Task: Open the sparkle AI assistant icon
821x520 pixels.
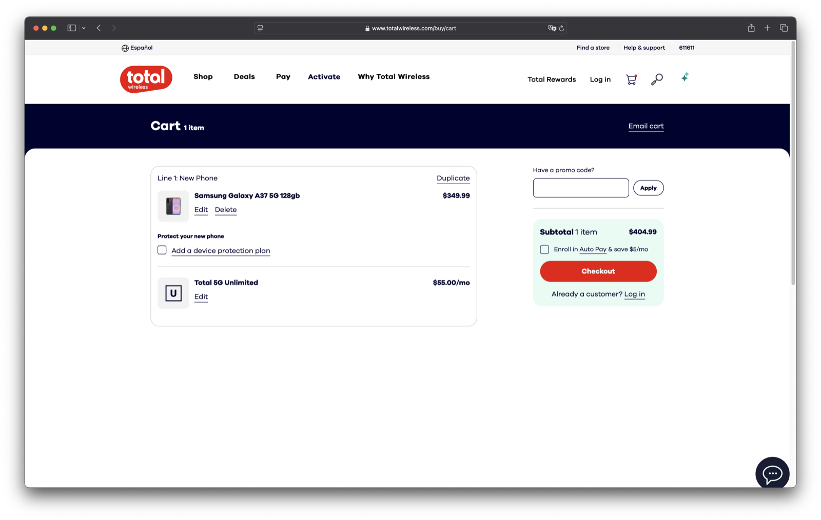Action: [x=685, y=77]
